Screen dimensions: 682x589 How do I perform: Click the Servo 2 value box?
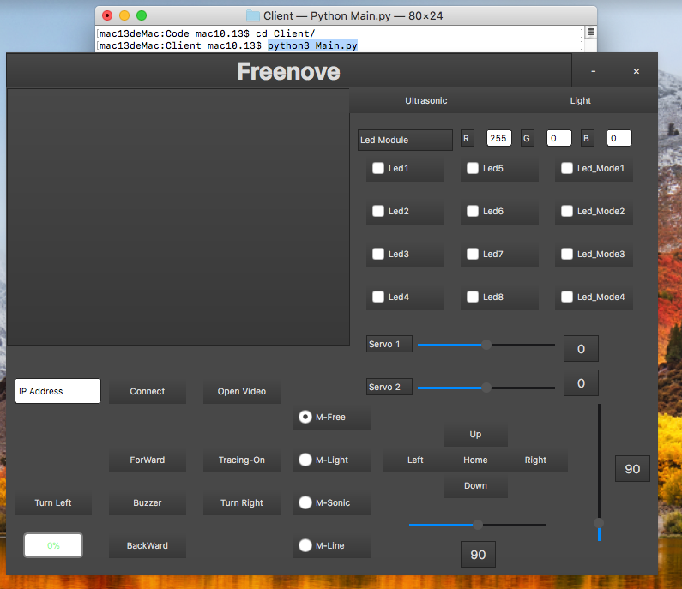[x=581, y=383]
